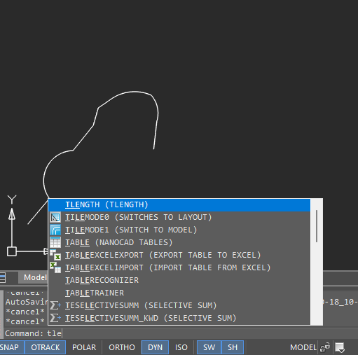This screenshot has width=358, height=355.
Task: Click the TABLEEXCELIMPORT Excel import icon
Action: (55, 267)
